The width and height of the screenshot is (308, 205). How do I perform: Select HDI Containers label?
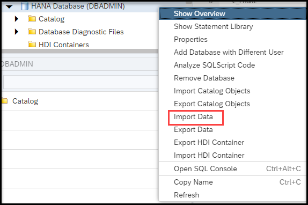64,45
